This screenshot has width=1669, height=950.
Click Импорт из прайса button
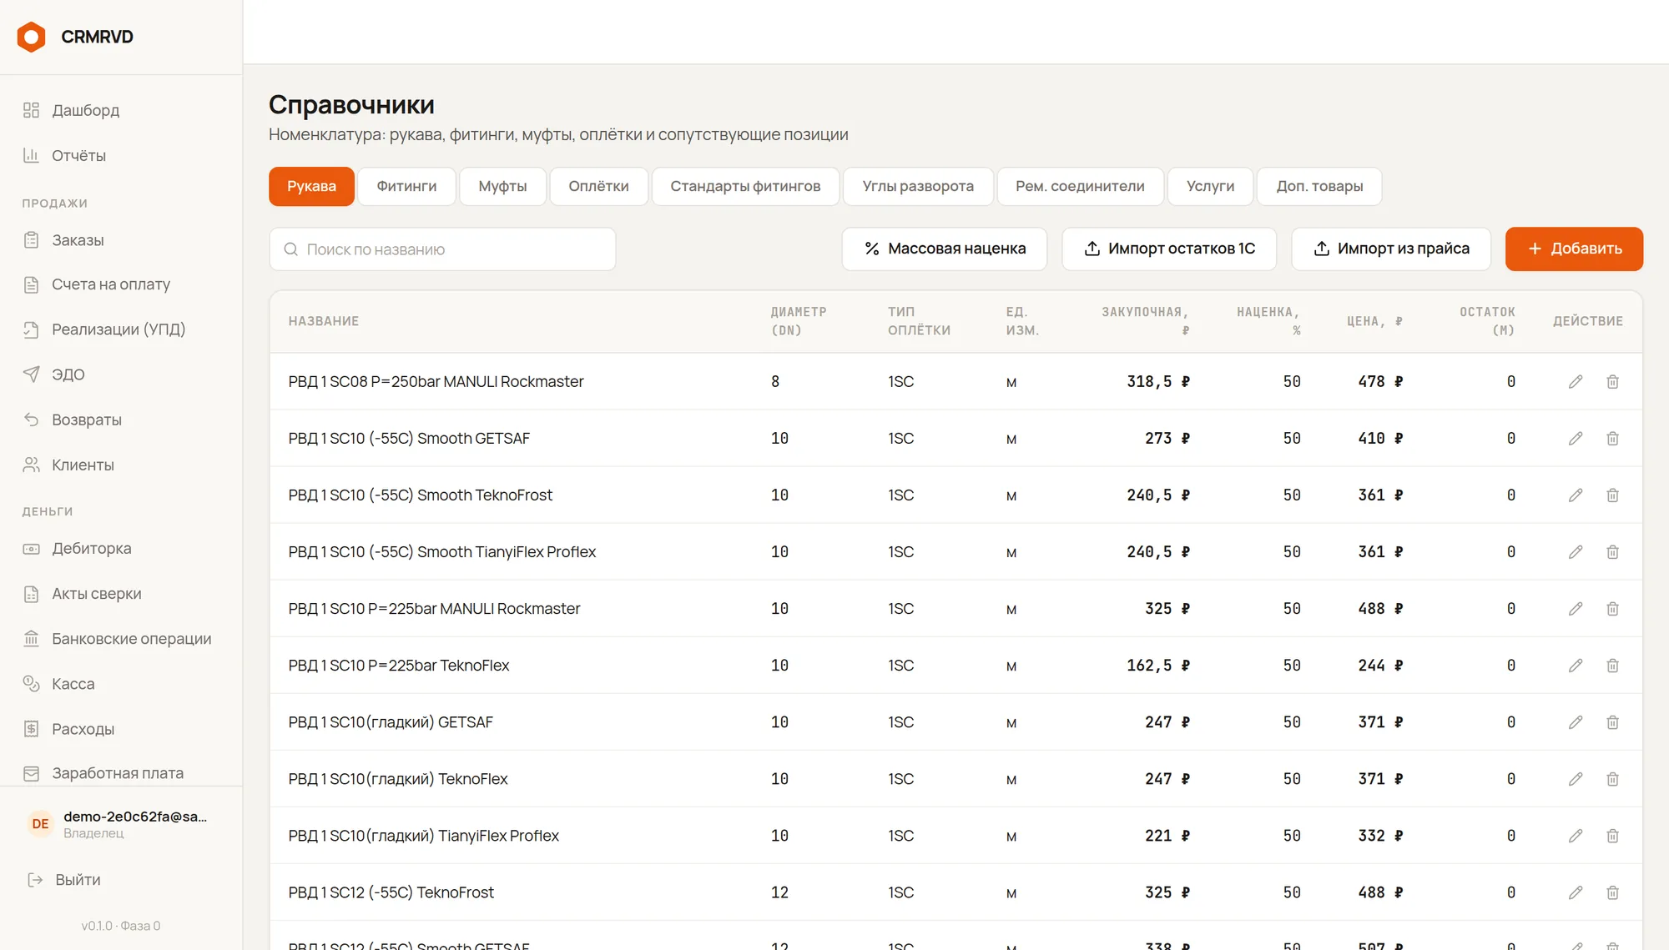(1391, 249)
